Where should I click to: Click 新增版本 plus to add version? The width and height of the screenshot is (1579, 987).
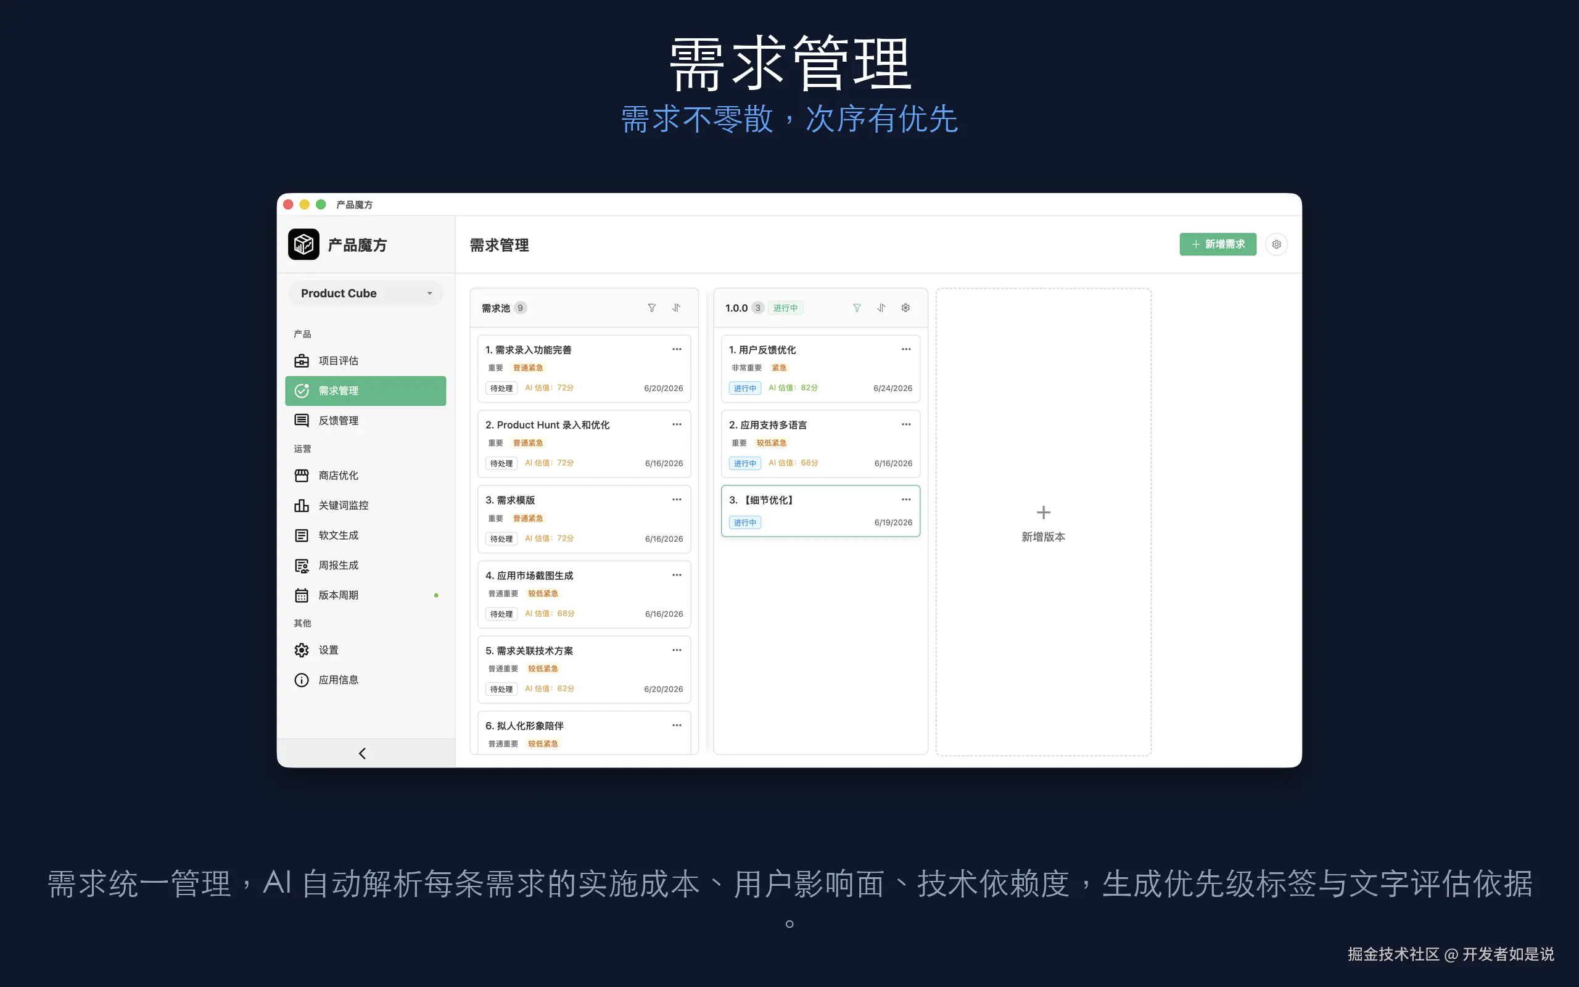click(x=1044, y=513)
